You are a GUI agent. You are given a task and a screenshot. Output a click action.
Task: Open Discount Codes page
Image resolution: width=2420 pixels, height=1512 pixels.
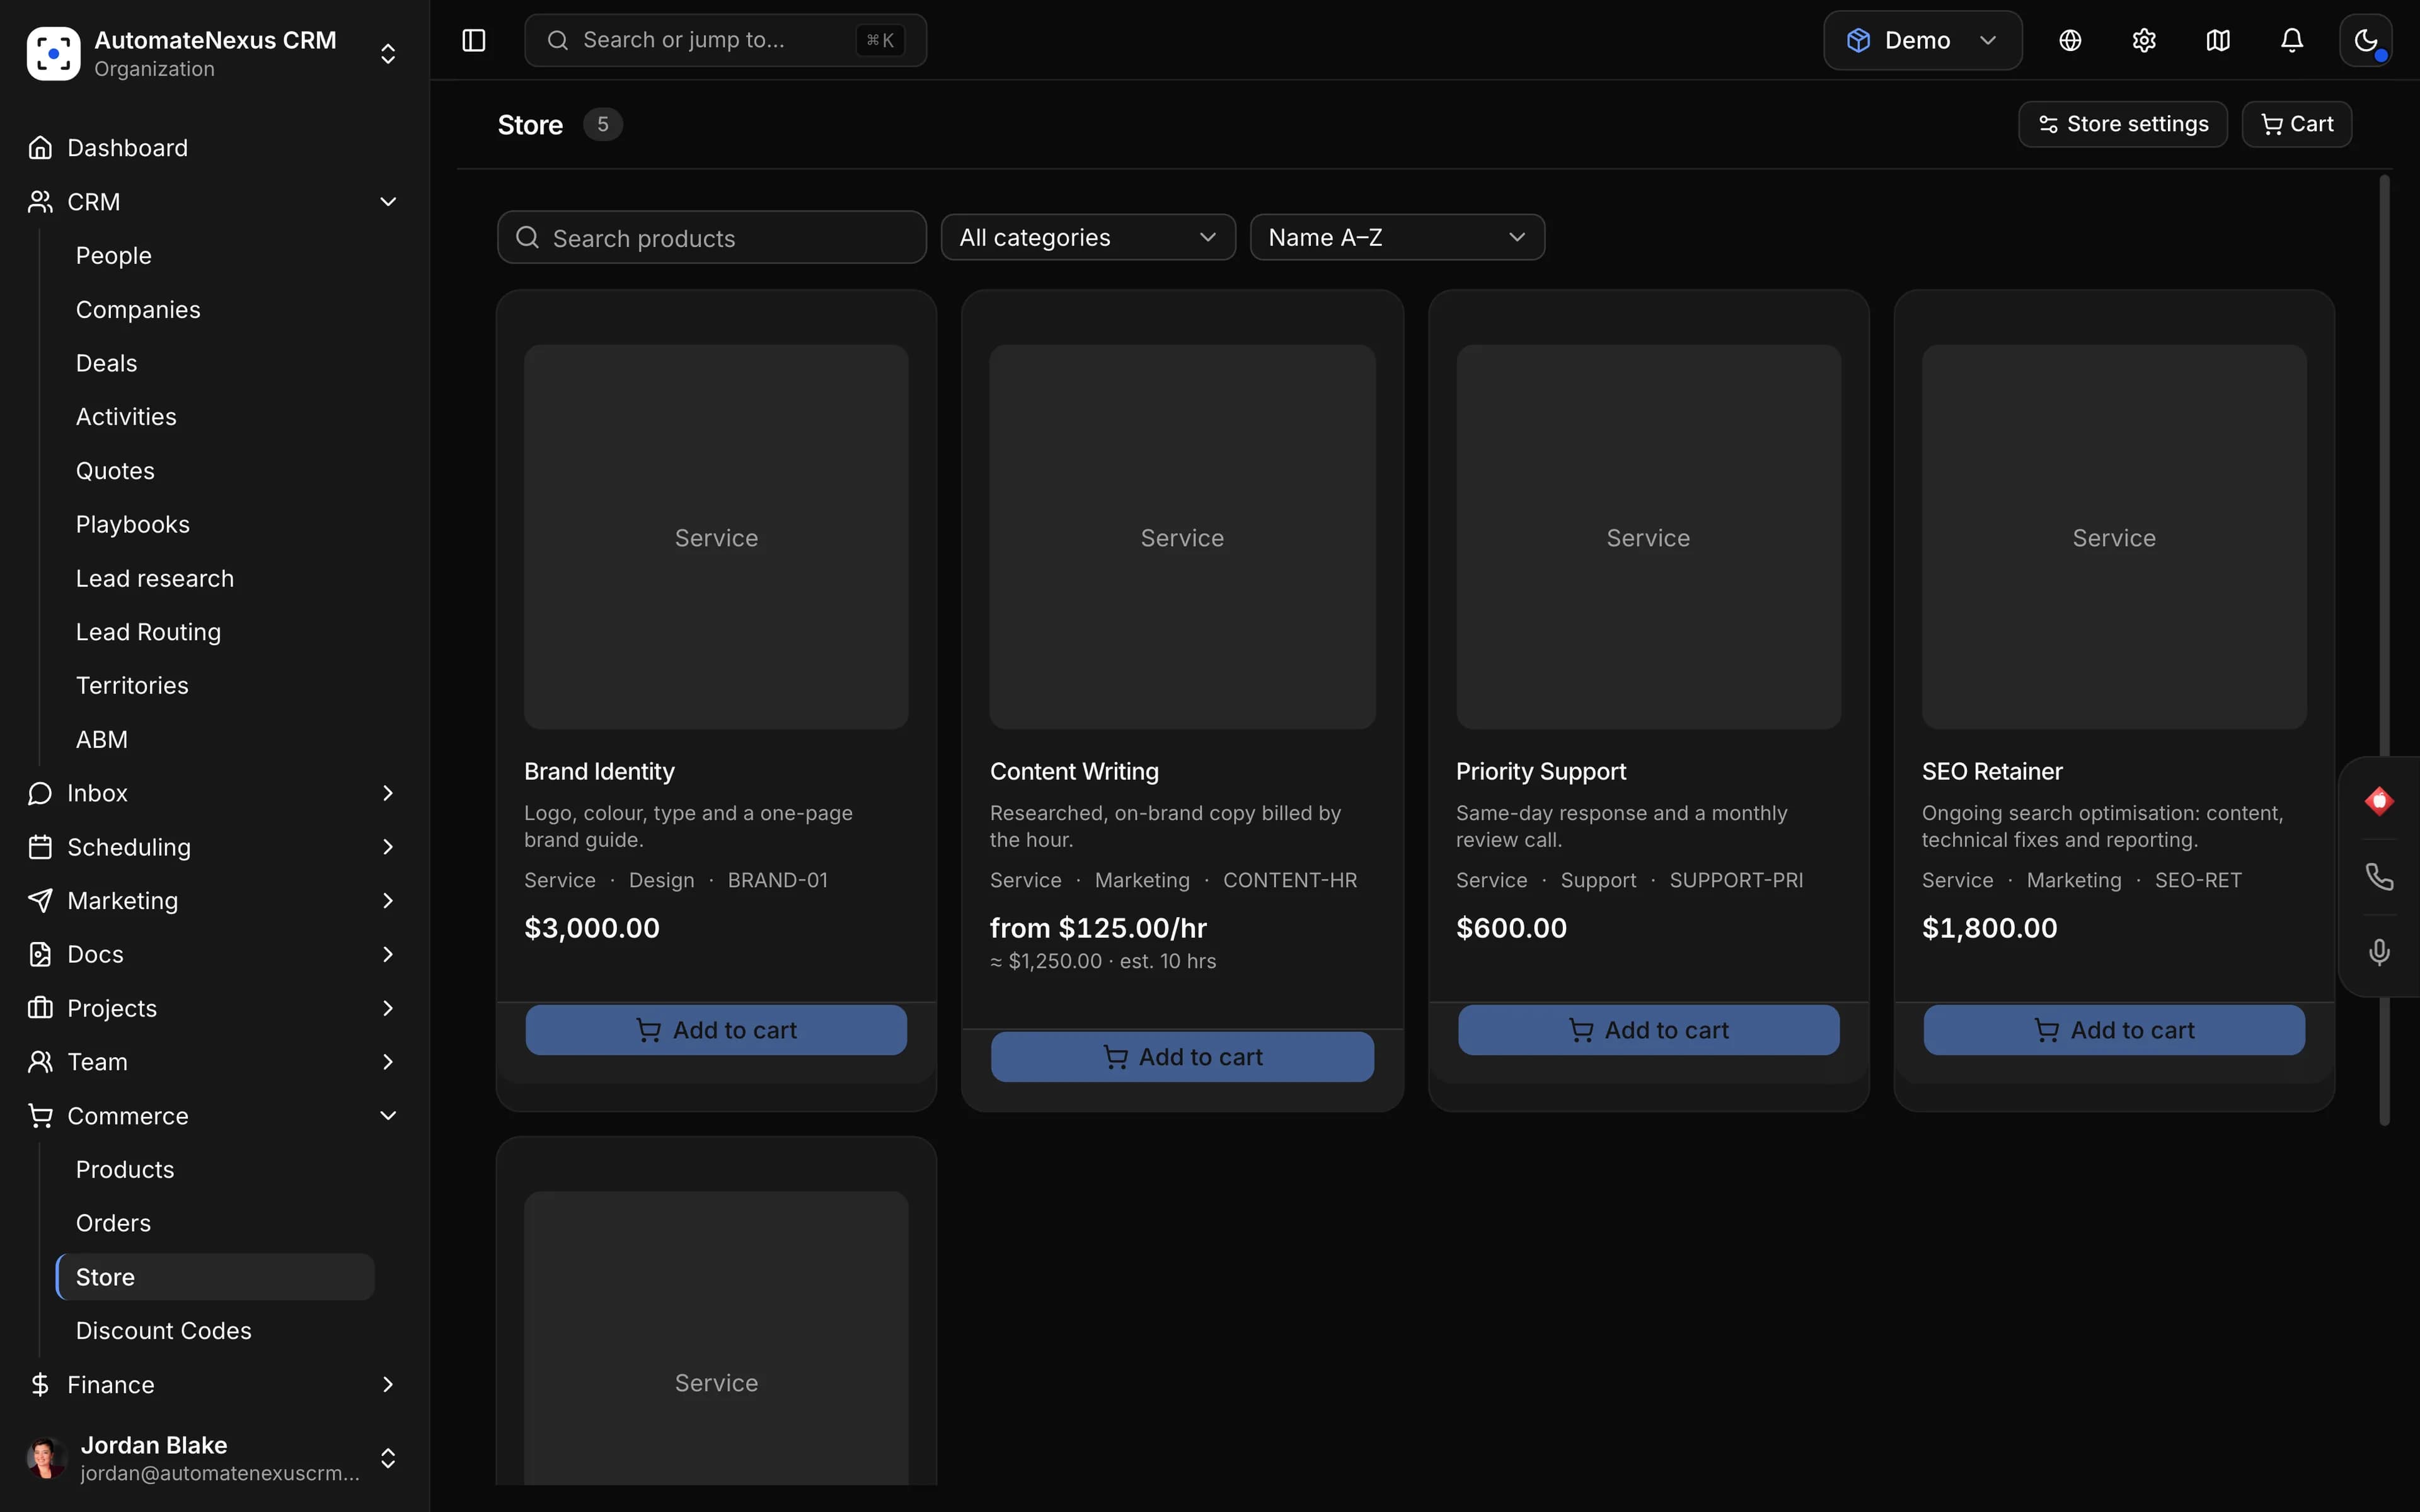click(x=164, y=1331)
